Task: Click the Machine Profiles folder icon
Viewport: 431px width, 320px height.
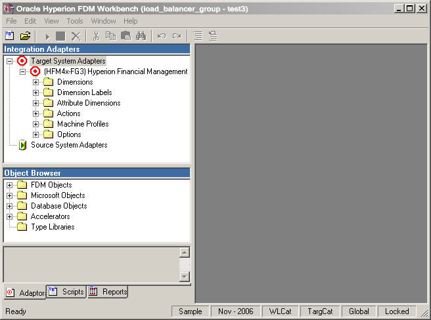Action: 49,124
